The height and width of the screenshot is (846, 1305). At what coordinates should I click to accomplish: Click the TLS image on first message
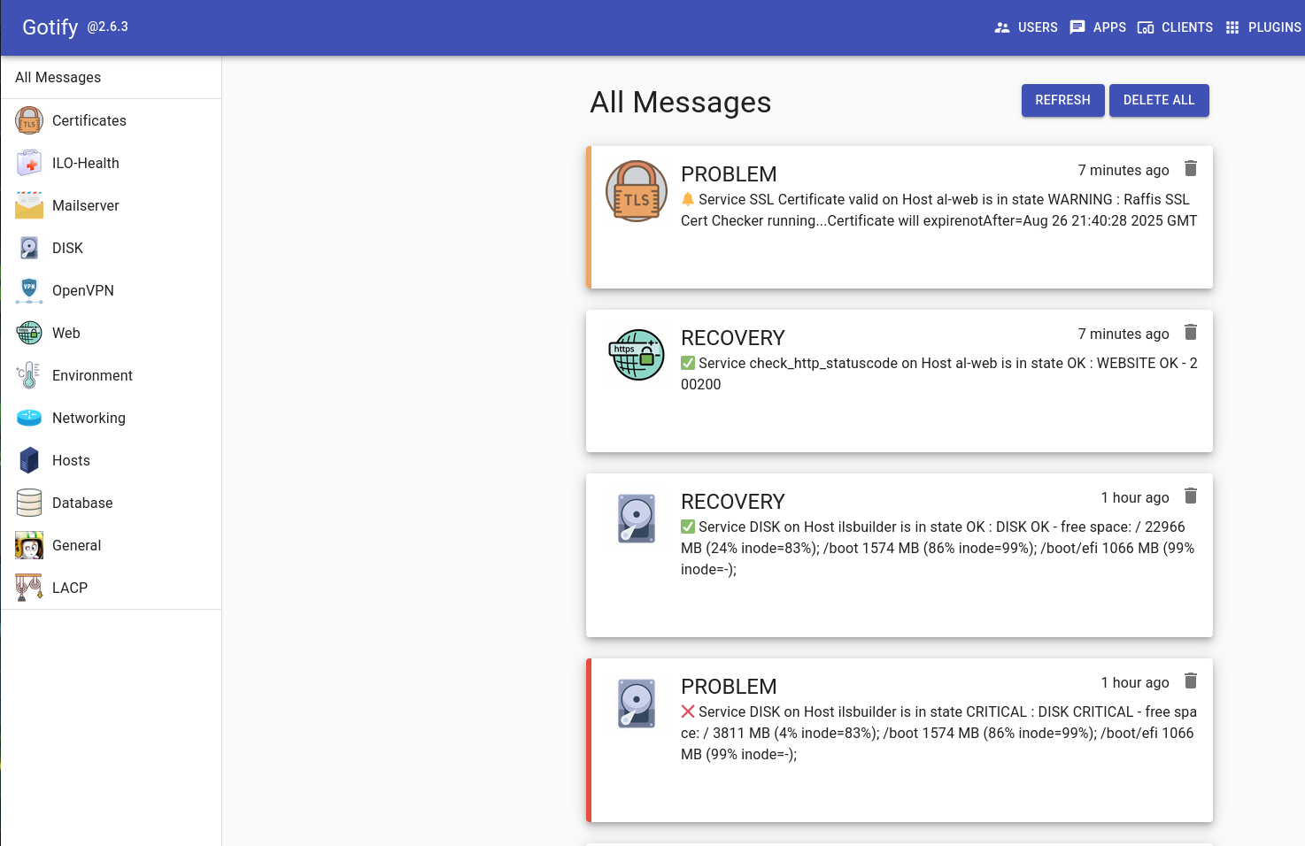pos(636,191)
